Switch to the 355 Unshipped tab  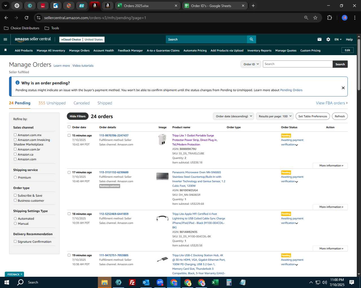coord(52,103)
